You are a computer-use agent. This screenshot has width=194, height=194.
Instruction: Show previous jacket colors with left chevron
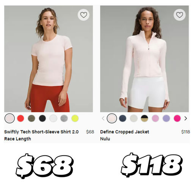click(103, 118)
